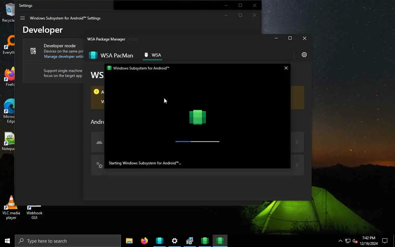Open Webhook GUI desktop shortcut
The width and height of the screenshot is (395, 247).
[x=34, y=211]
